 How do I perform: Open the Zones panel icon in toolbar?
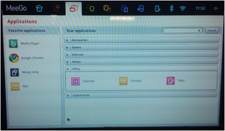click(57, 8)
